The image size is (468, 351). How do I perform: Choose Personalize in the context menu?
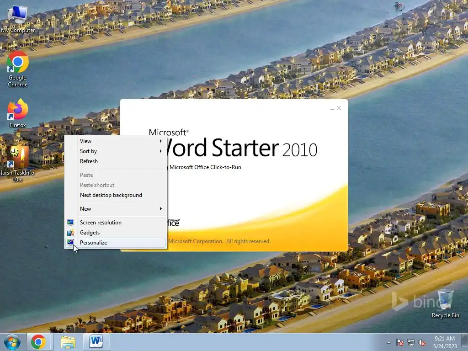pyautogui.click(x=116, y=243)
